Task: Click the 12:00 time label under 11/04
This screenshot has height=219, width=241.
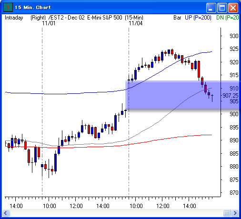Action: [x=163, y=206]
